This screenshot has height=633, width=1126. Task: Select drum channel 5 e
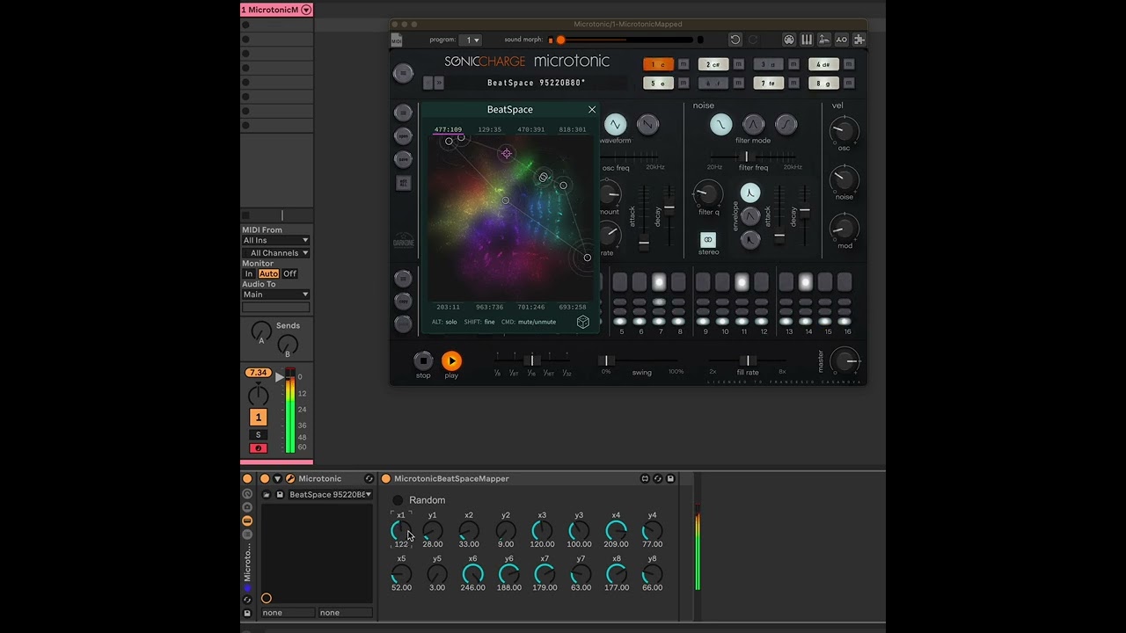[658, 84]
